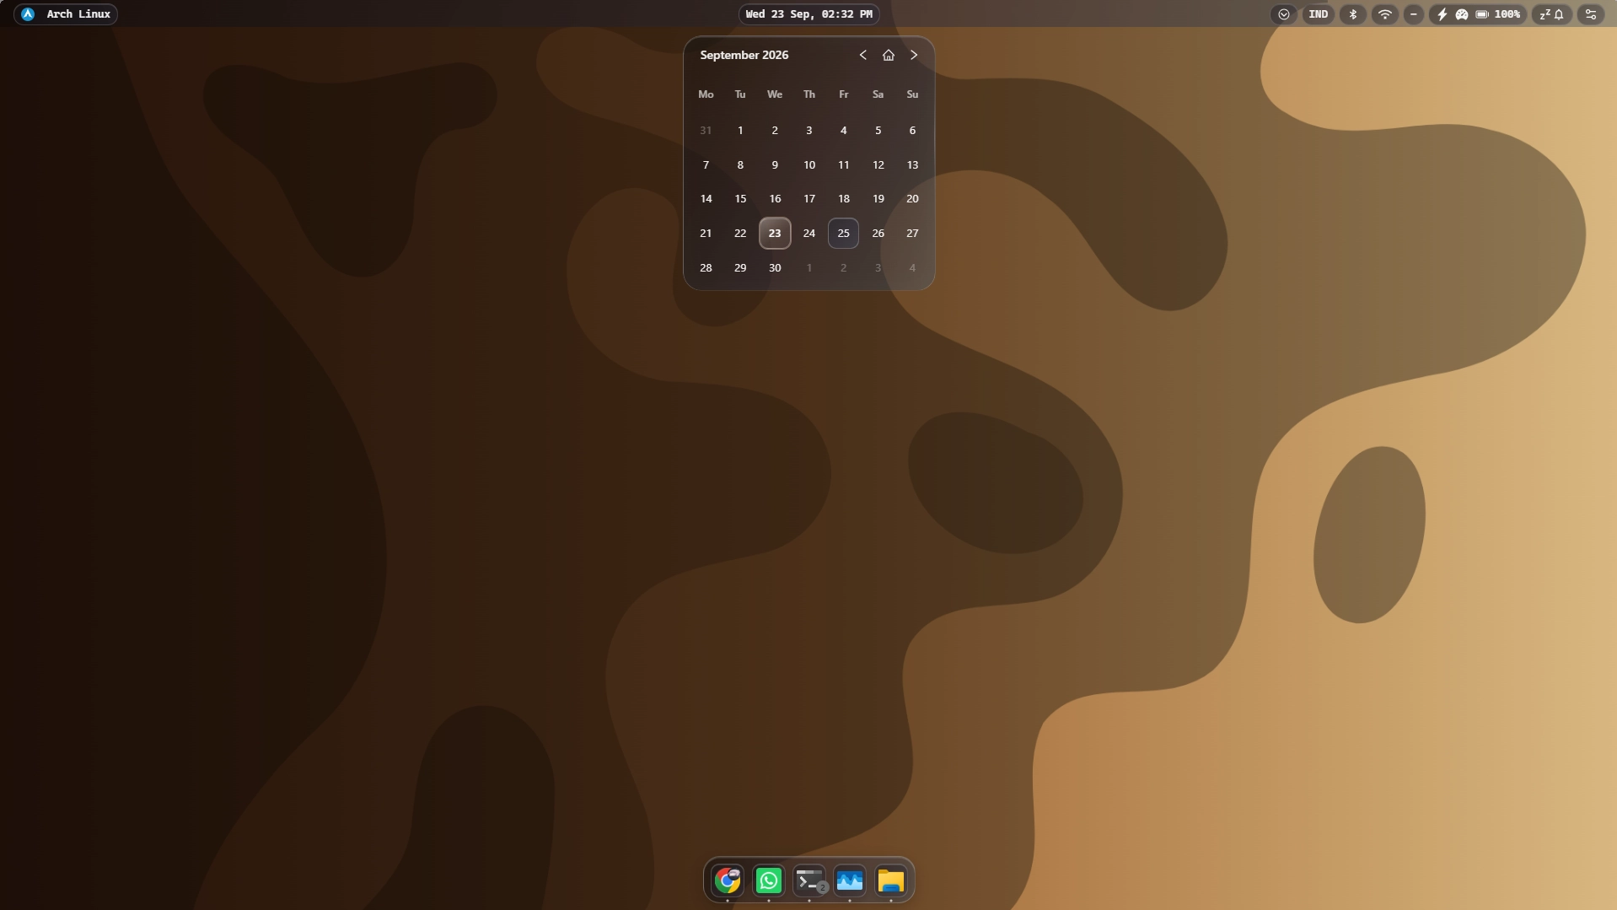Viewport: 1617px width, 910px height.
Task: Select September 25 in the calendar
Action: 843,234
